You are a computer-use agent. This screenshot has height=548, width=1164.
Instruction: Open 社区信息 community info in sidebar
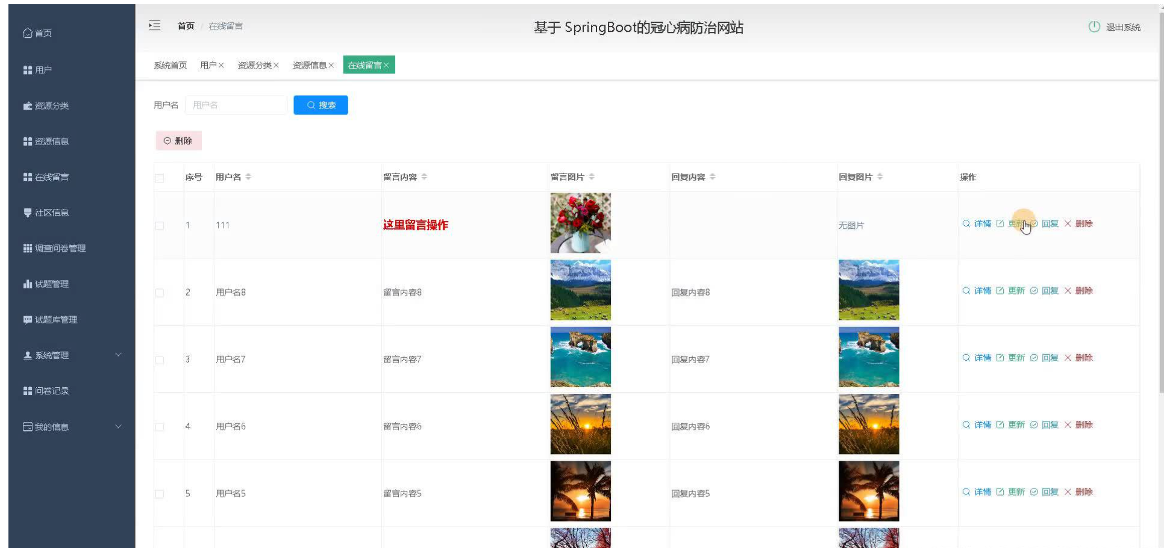pyautogui.click(x=46, y=213)
